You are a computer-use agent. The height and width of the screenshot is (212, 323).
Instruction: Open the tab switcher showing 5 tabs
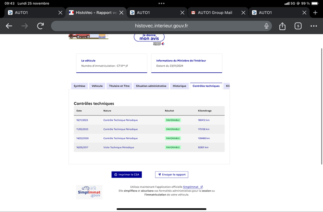tap(298, 26)
